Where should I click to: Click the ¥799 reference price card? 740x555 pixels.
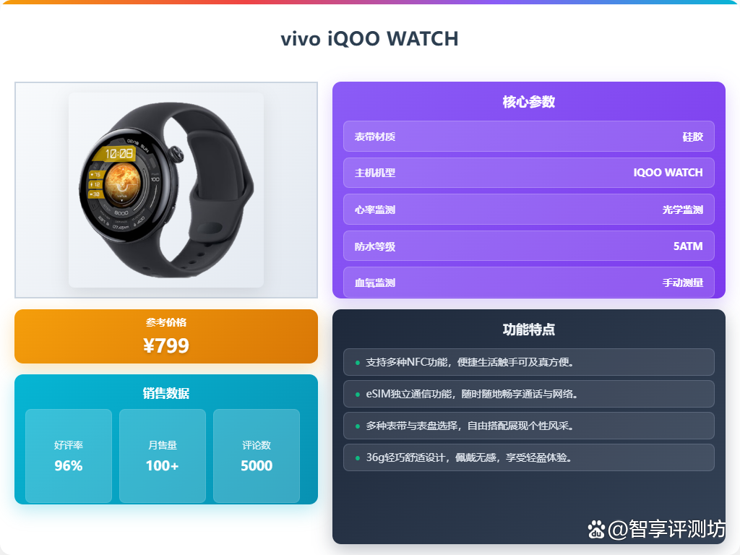tap(166, 337)
